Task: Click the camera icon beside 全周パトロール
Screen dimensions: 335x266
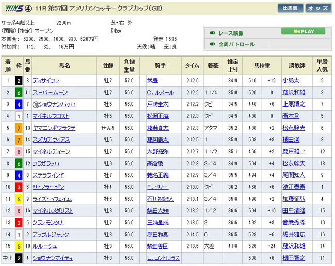Action: click(213, 44)
